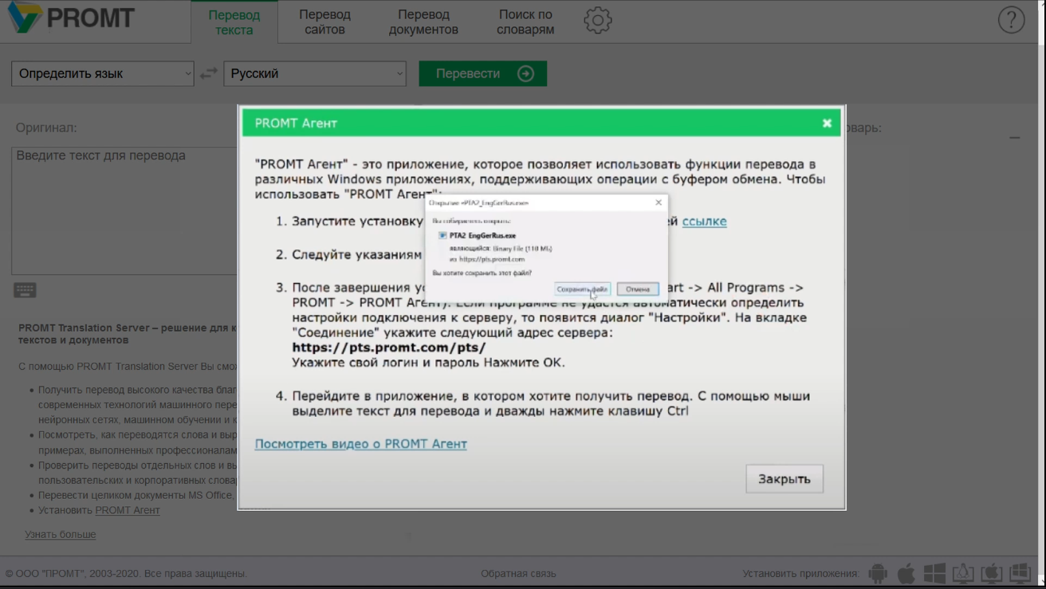1046x589 pixels.
Task: Collapse the dictionary panel with the minus
Action: click(1014, 138)
